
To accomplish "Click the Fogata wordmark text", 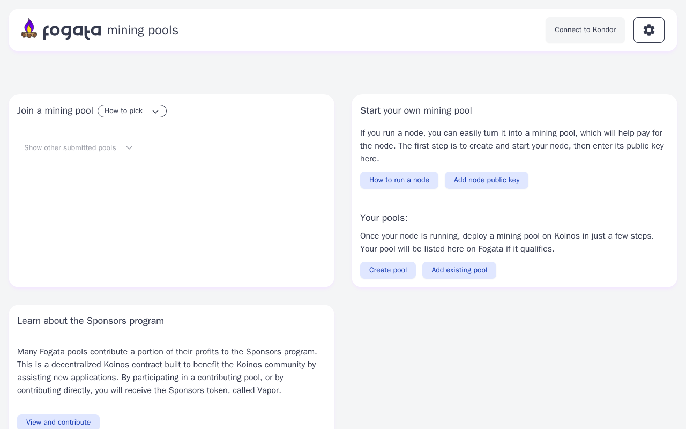I will point(72,31).
